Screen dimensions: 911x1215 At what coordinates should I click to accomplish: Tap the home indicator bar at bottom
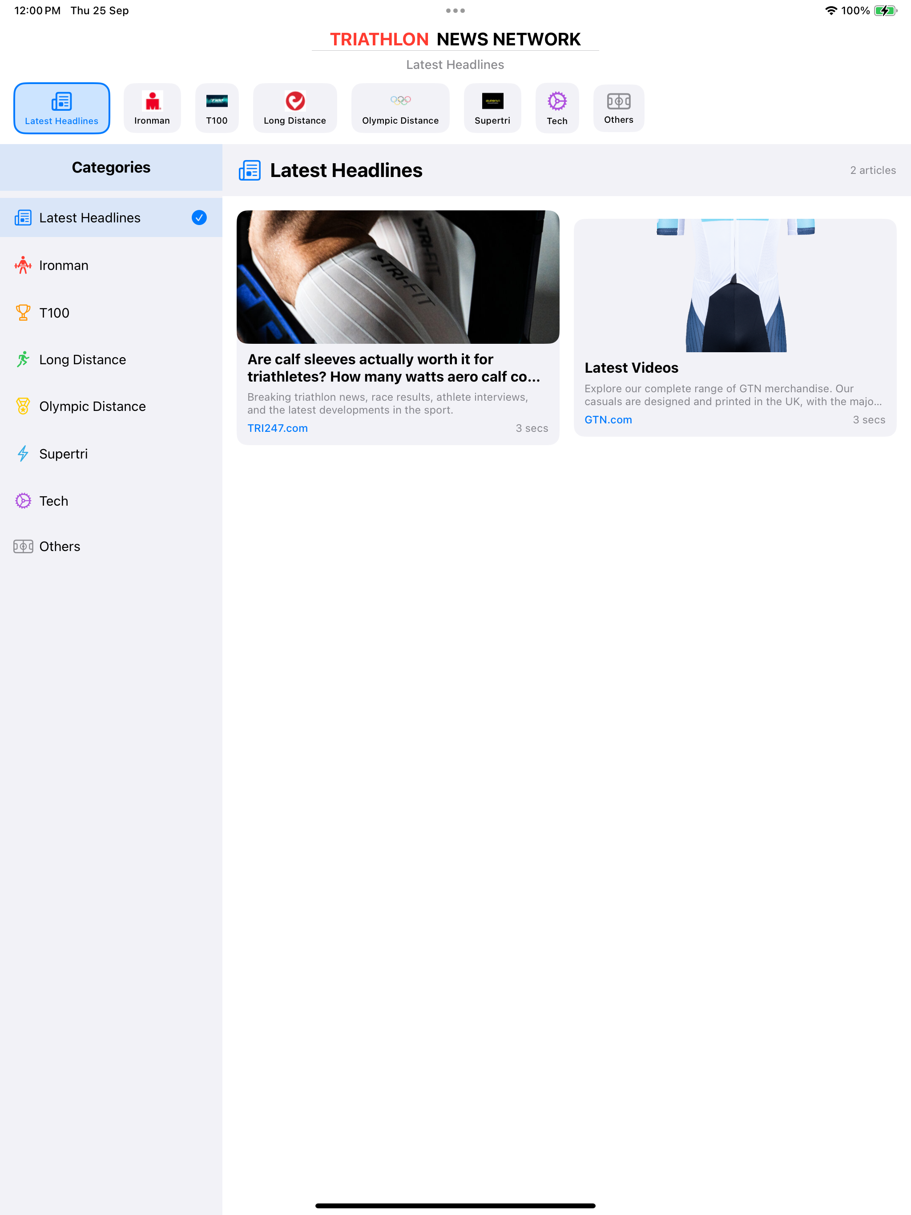(455, 1206)
